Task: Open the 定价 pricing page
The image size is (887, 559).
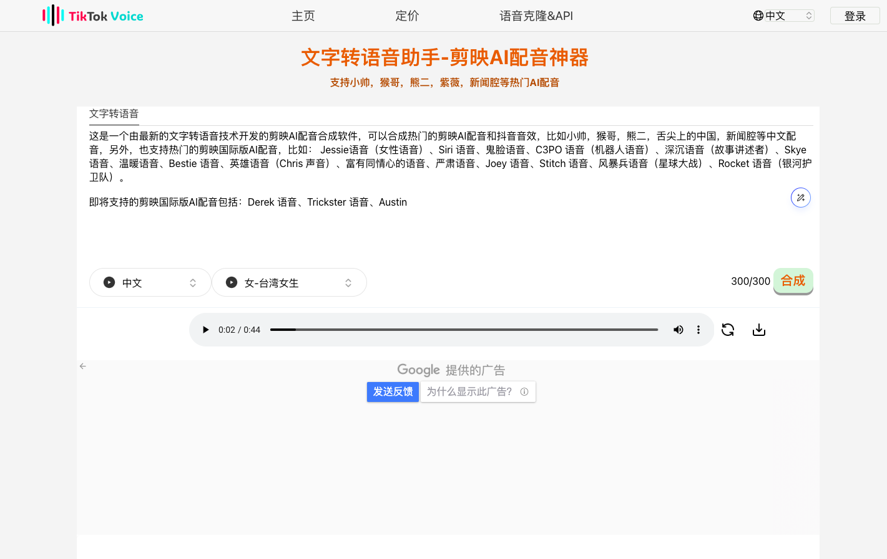Action: pyautogui.click(x=407, y=16)
